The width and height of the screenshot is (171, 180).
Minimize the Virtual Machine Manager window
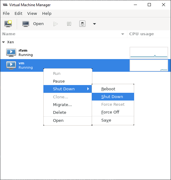coord(135,5)
